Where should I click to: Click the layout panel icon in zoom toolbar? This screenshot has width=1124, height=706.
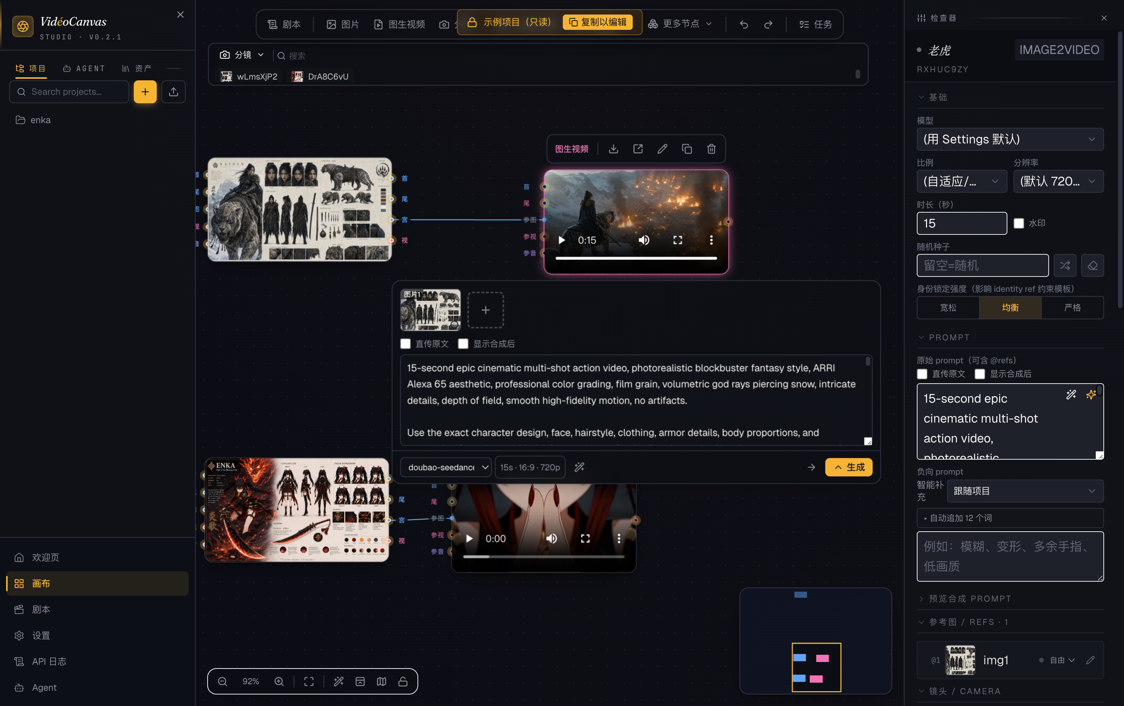pyautogui.click(x=360, y=681)
